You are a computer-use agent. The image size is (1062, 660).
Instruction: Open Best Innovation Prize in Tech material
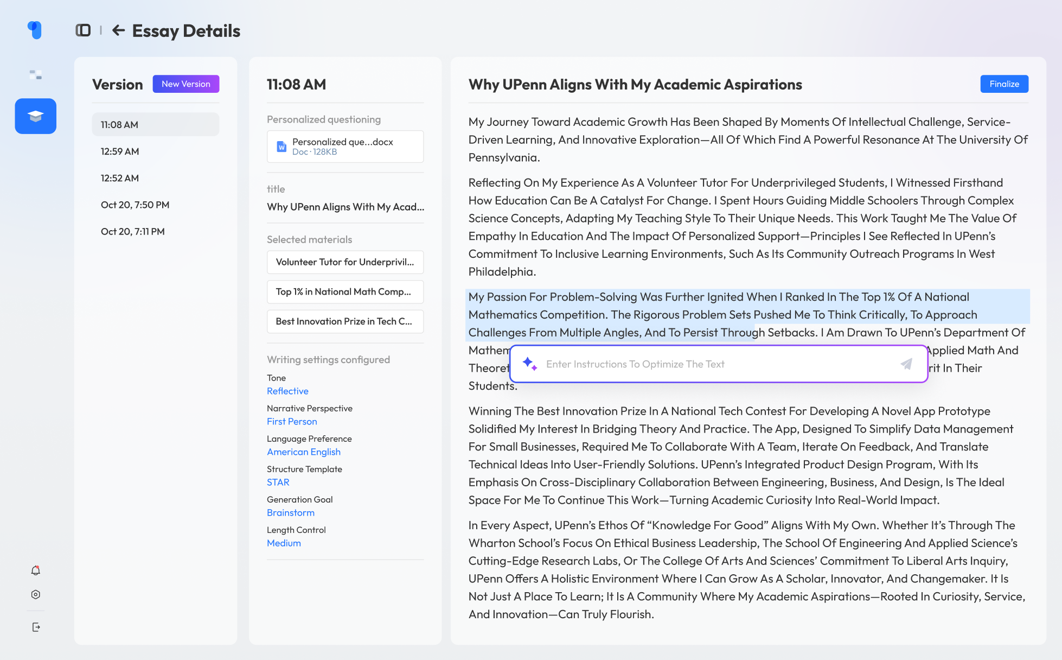pyautogui.click(x=345, y=321)
